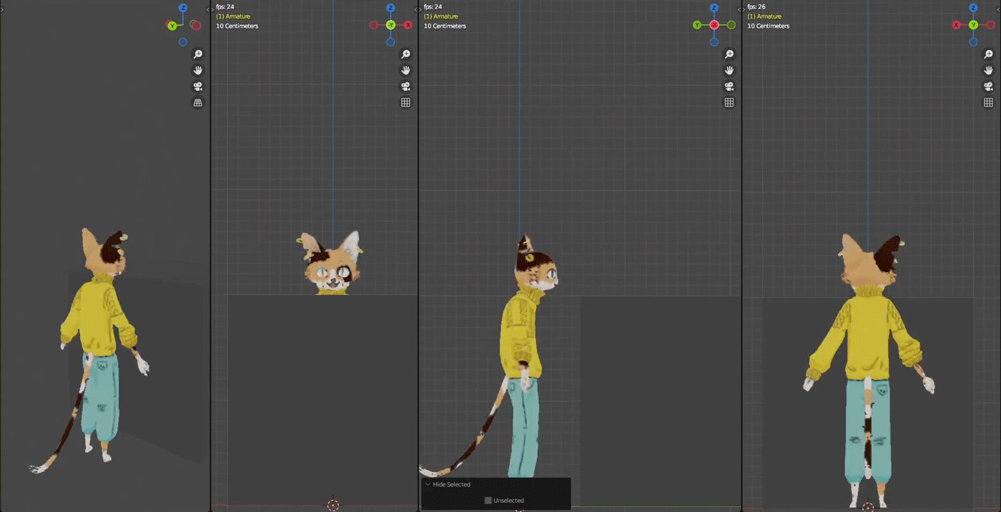Open the toolbar arrow of the perspective viewport
This screenshot has height=512, width=1001.
coord(2,9)
